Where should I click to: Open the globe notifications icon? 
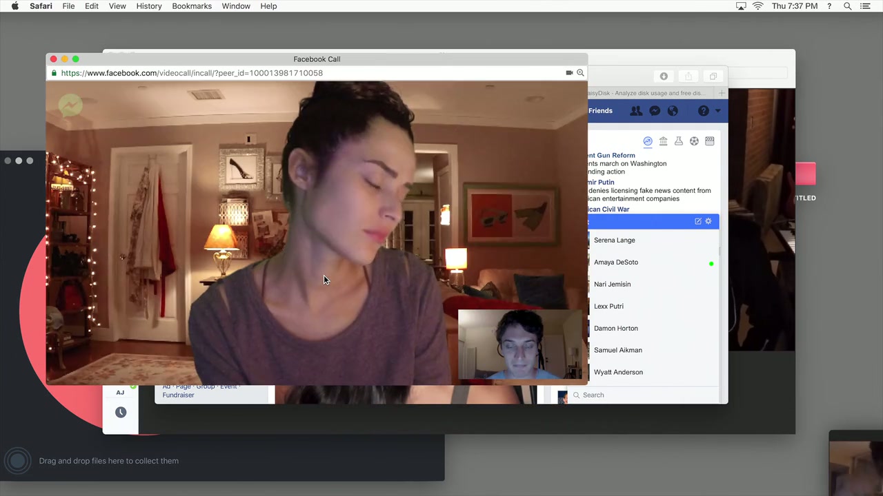673,111
